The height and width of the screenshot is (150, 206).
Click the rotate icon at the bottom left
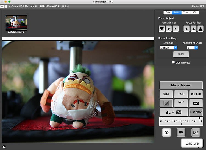[4, 146]
